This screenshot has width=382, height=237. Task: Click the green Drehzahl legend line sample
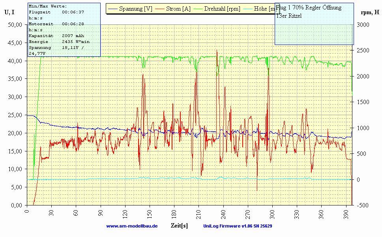(x=198, y=9)
